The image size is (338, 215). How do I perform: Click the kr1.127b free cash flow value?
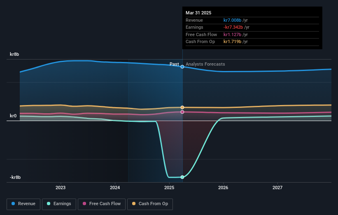click(232, 34)
